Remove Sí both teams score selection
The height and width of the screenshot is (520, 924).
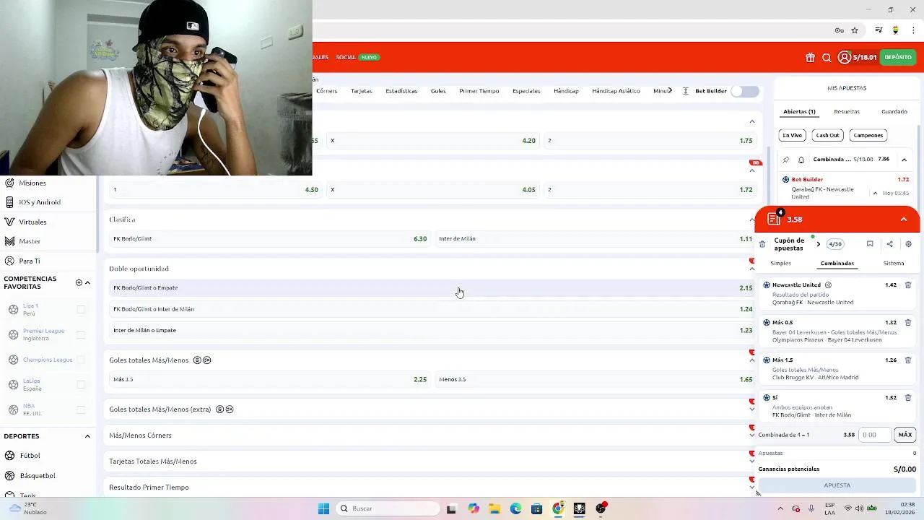908,398
